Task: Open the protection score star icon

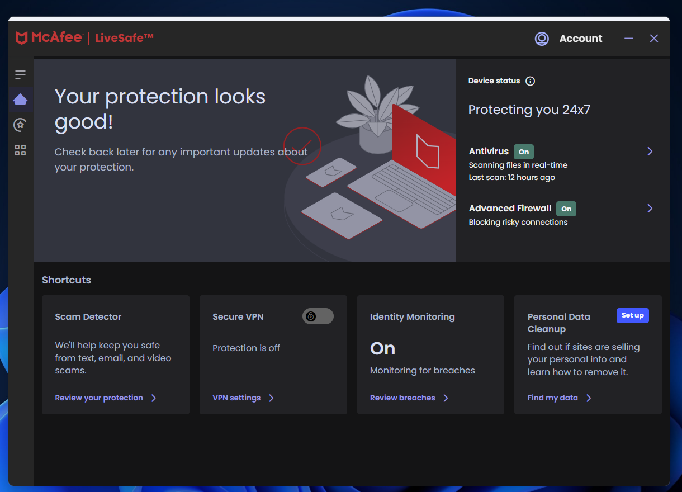Action: click(x=21, y=125)
